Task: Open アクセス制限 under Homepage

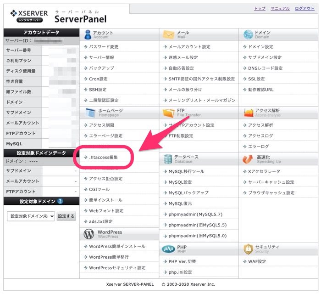Action: point(101,125)
